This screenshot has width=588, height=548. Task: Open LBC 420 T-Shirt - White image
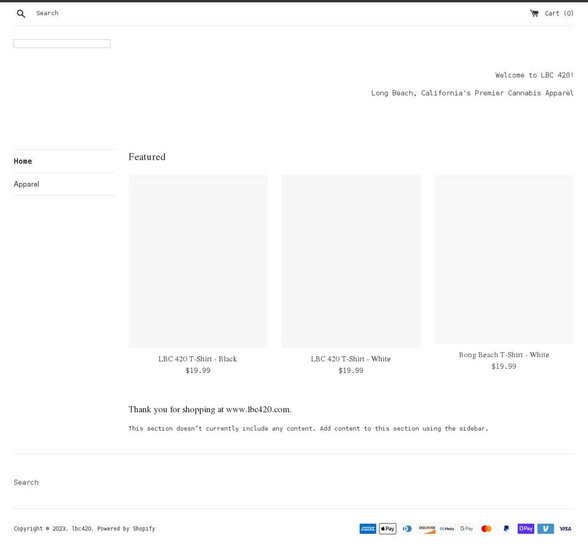[x=351, y=261]
